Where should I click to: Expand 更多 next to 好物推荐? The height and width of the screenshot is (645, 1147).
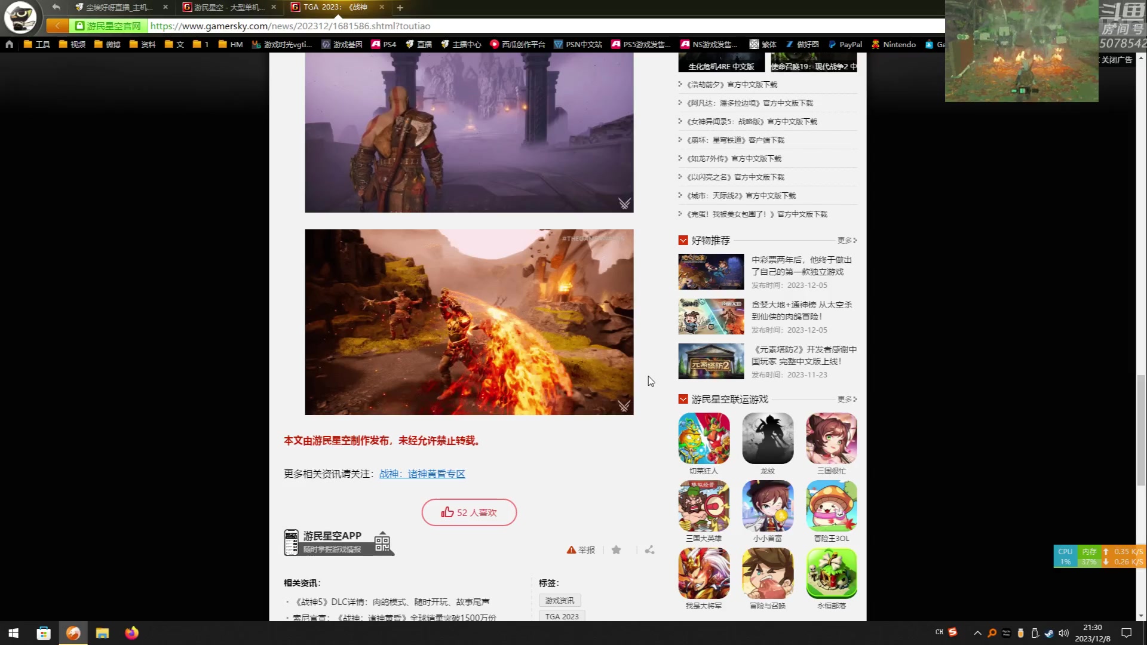click(x=847, y=240)
